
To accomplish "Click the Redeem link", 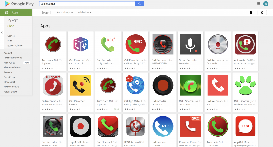I will [x=8, y=72].
